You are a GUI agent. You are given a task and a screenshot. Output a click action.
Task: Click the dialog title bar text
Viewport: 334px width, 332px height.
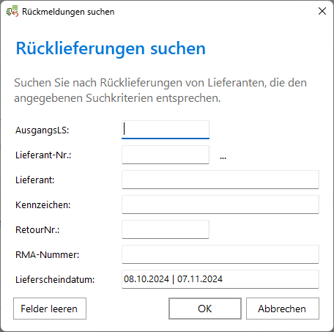click(68, 12)
